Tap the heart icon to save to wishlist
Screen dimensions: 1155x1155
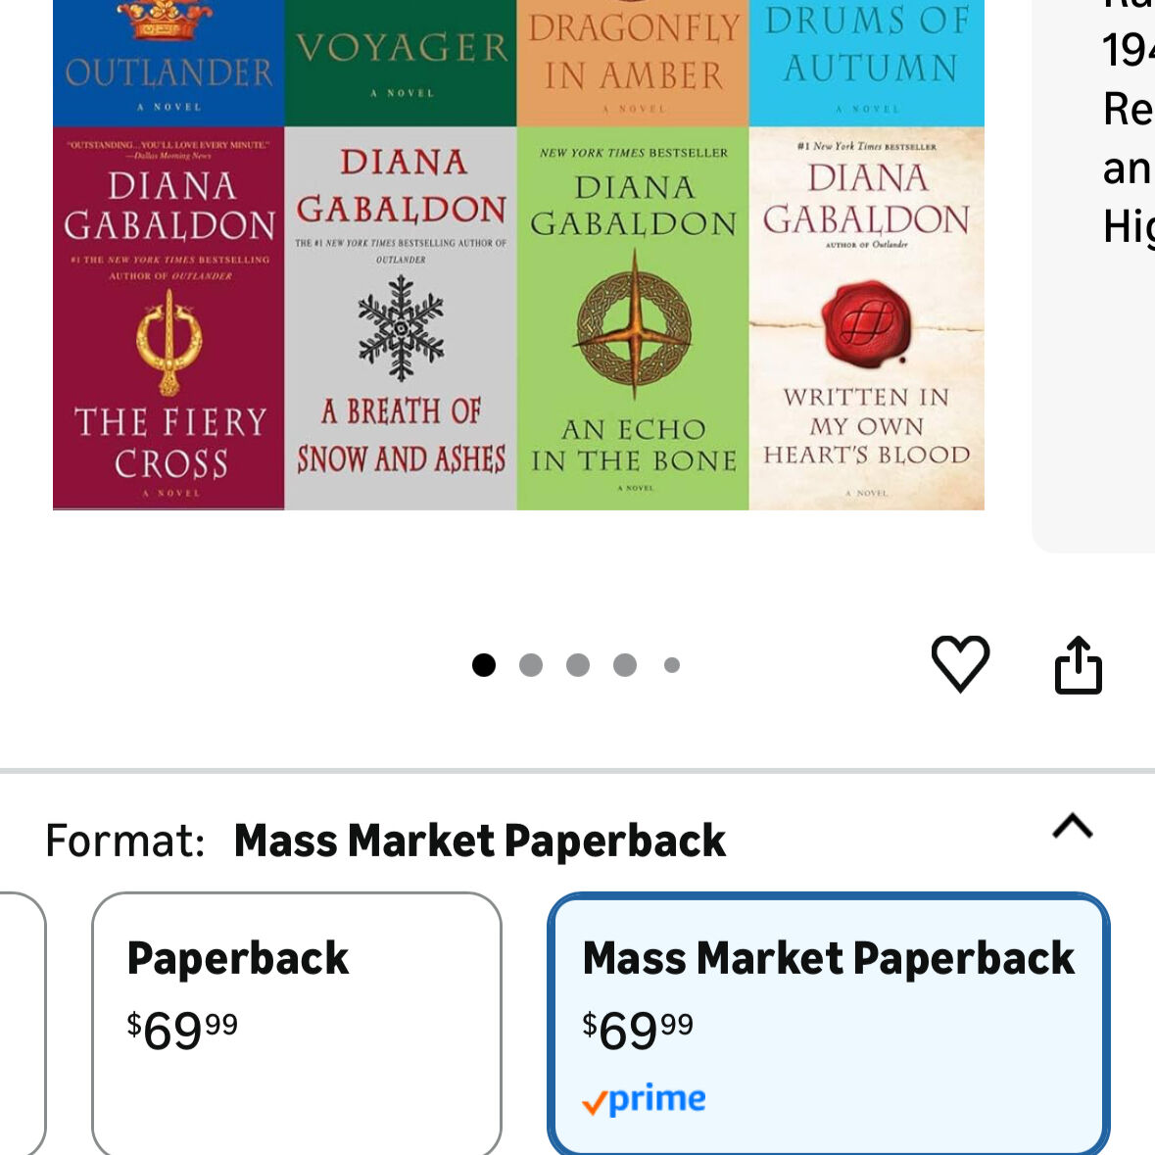[960, 664]
